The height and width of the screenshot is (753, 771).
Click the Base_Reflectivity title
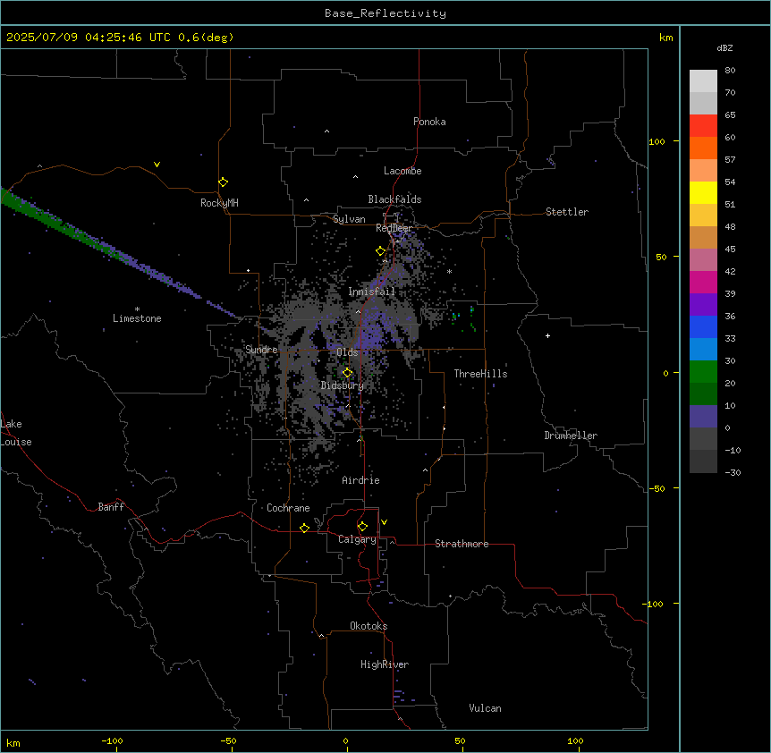[385, 13]
